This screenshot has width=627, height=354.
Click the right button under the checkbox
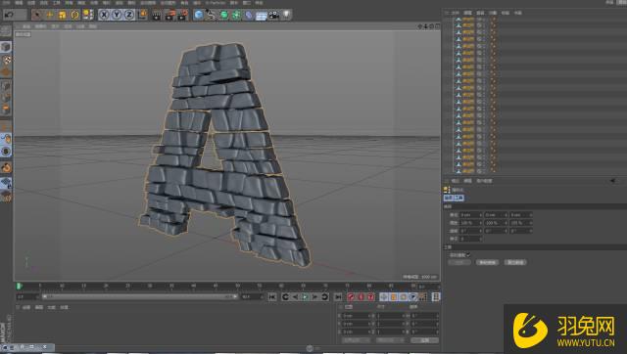(x=515, y=262)
